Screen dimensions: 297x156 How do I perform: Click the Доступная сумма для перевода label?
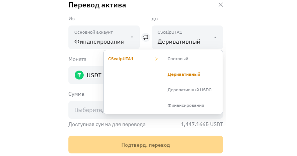click(x=107, y=125)
